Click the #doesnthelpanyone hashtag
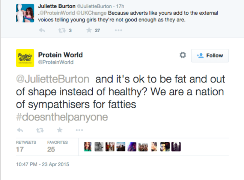The height and width of the screenshot is (180, 244). coord(62,117)
